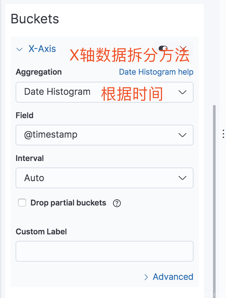
Task: Expand the Advanced options link
Action: pos(173,277)
